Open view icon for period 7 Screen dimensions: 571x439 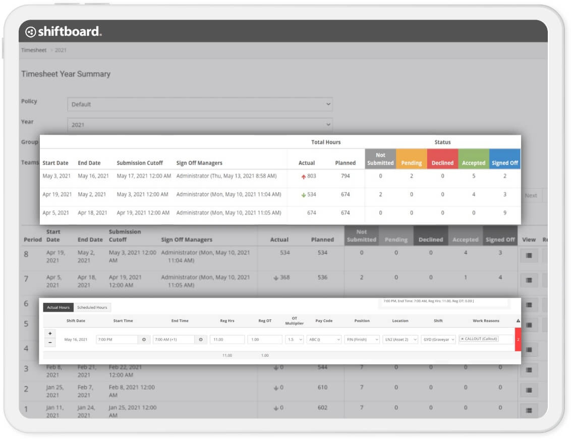[529, 281]
